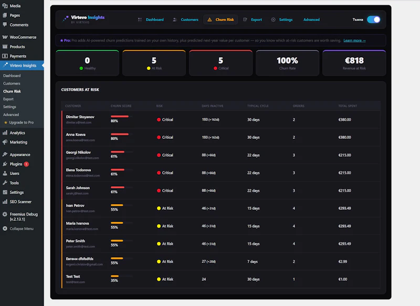Click the WooCommerce logo icon
The height and width of the screenshot is (306, 420).
pyautogui.click(x=5, y=37)
